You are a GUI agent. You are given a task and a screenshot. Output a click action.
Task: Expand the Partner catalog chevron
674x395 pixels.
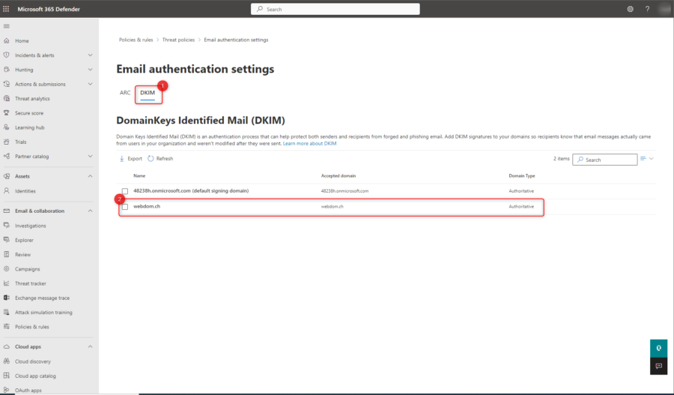[x=91, y=156]
